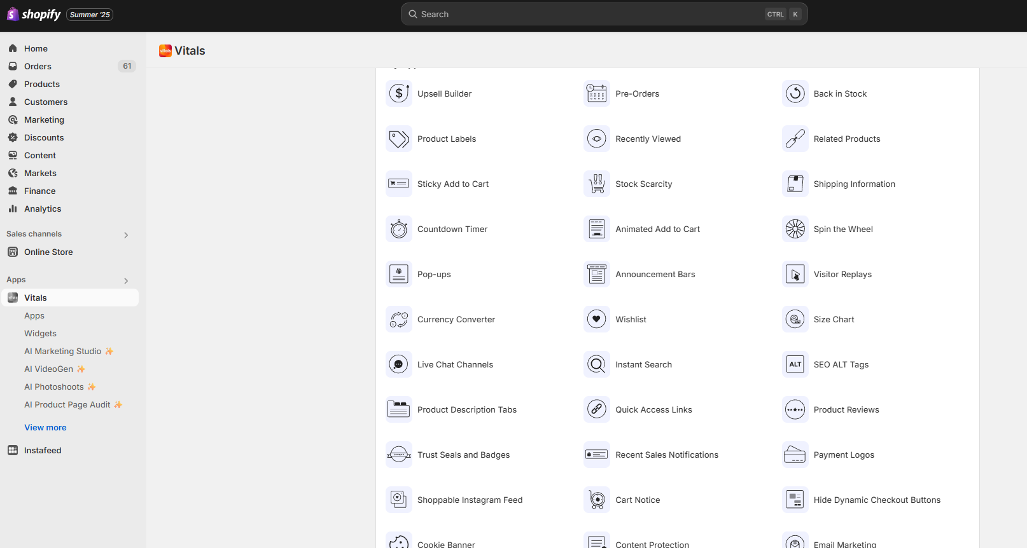The width and height of the screenshot is (1027, 548).
Task: Click the Wishlist heart icon
Action: (597, 319)
